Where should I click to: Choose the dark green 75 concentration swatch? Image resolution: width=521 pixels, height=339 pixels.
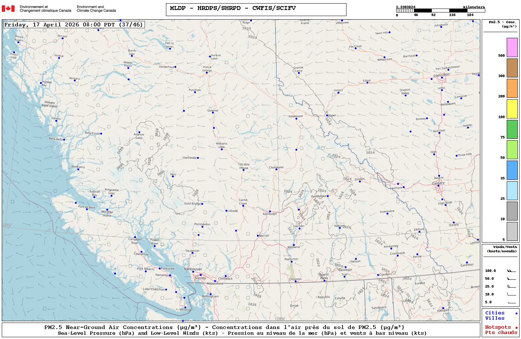512,129
